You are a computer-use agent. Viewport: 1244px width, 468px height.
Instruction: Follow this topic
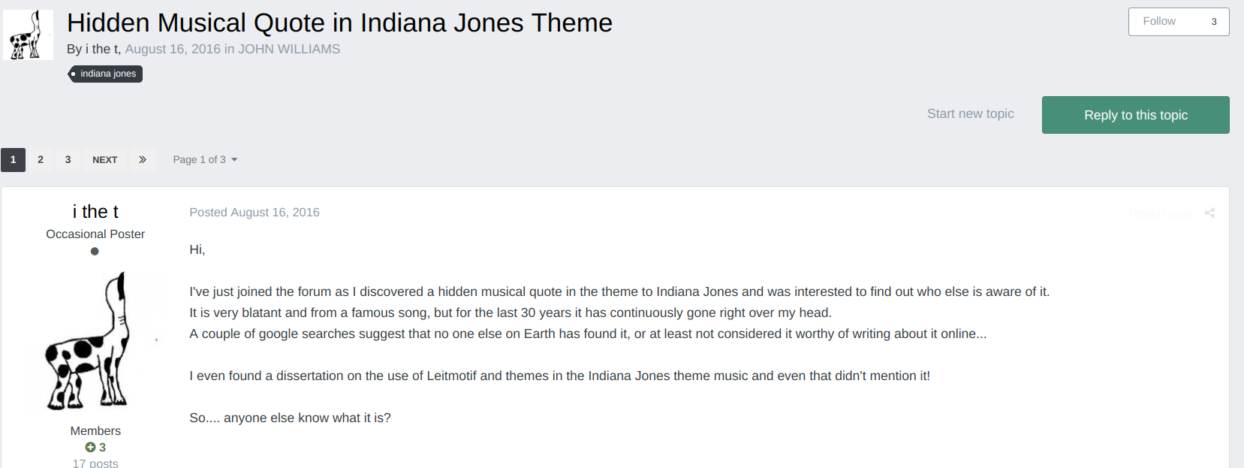(1159, 22)
